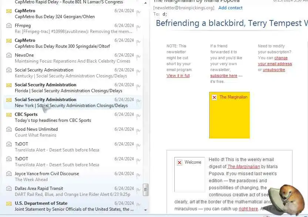Click the change your email address link
The width and height of the screenshot is (308, 217).
tap(275, 61)
